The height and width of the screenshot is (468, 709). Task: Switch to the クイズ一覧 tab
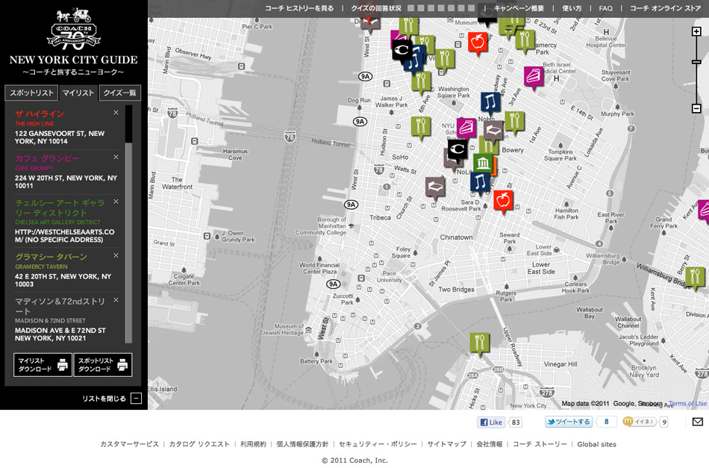point(120,93)
